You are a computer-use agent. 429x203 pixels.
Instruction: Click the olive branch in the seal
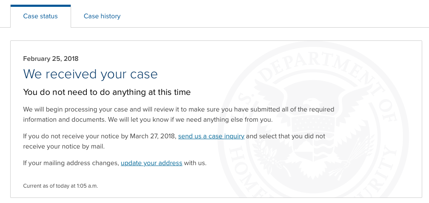coord(271,159)
